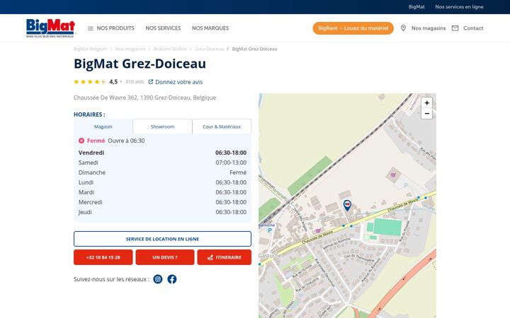Viewport: 510px width, 318px height.
Task: Click the Samedi 07:00-13:00 row
Action: point(162,163)
